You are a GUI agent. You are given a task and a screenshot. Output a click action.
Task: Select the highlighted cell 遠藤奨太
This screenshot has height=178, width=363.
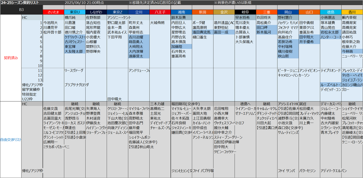point(139,56)
